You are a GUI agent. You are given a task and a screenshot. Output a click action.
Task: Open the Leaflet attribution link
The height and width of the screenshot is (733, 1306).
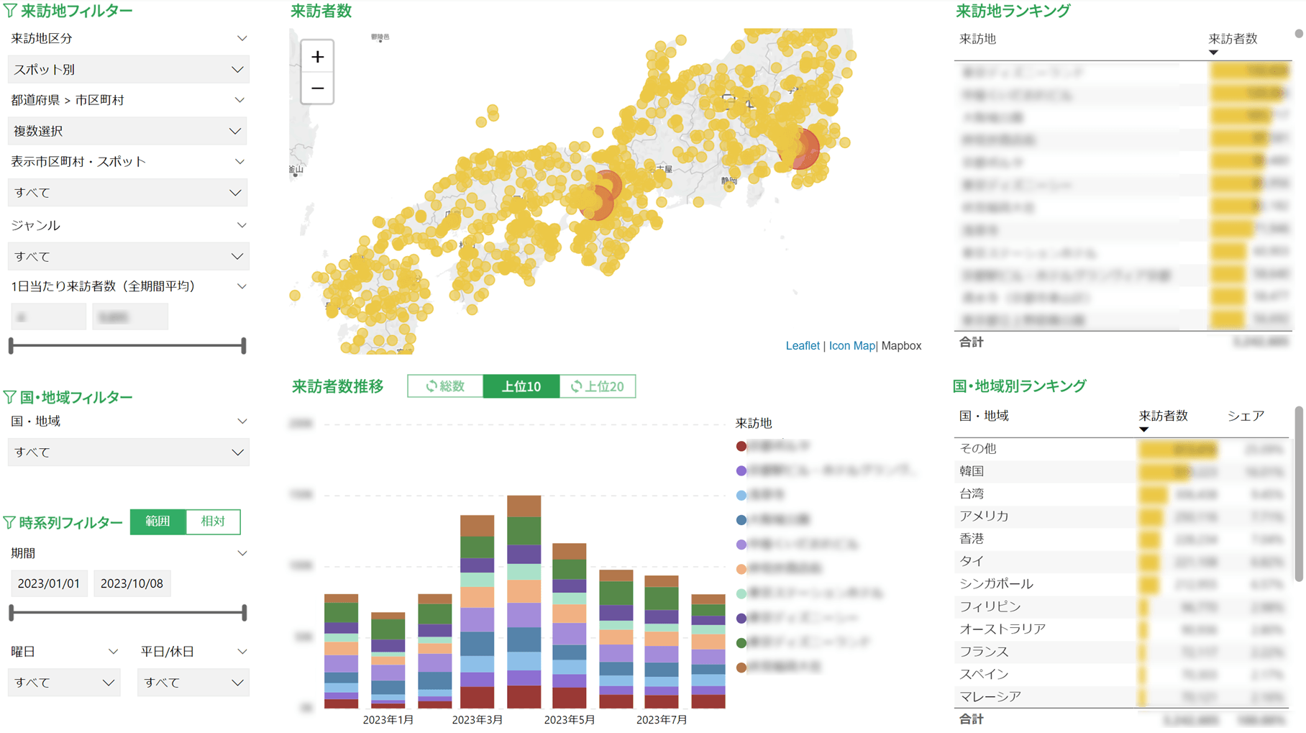[802, 346]
